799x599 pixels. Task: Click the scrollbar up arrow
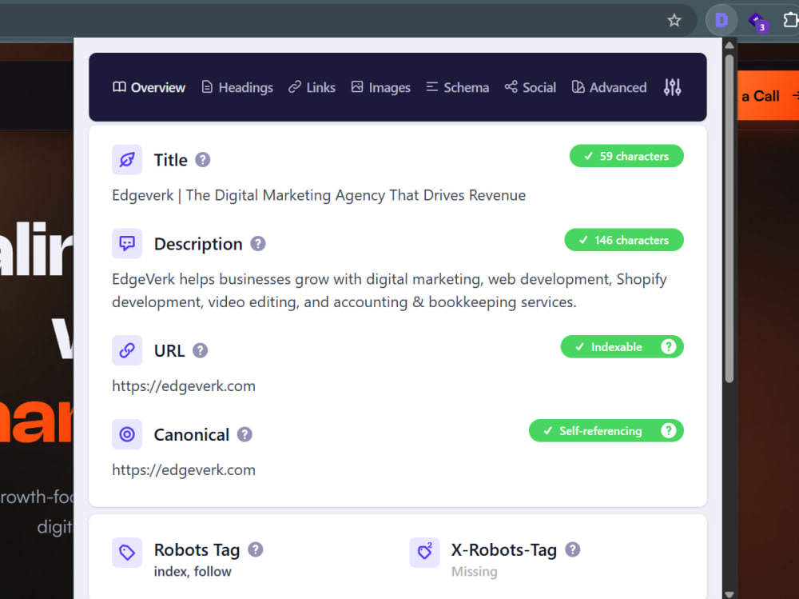[x=729, y=45]
